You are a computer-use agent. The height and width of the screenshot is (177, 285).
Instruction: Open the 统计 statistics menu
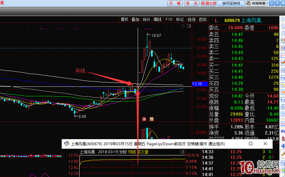[146, 19]
